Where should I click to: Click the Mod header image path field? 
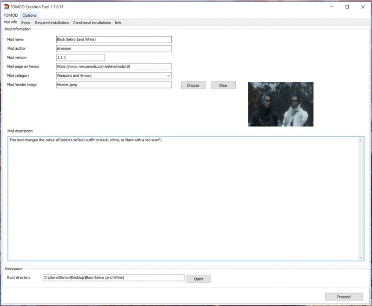coord(114,85)
